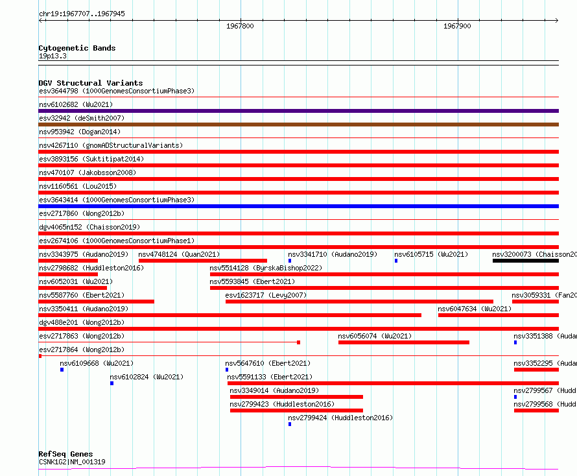Screen dimensions: 577x476
Task: Click the red bar under nsv6056074
Action: [404, 342]
